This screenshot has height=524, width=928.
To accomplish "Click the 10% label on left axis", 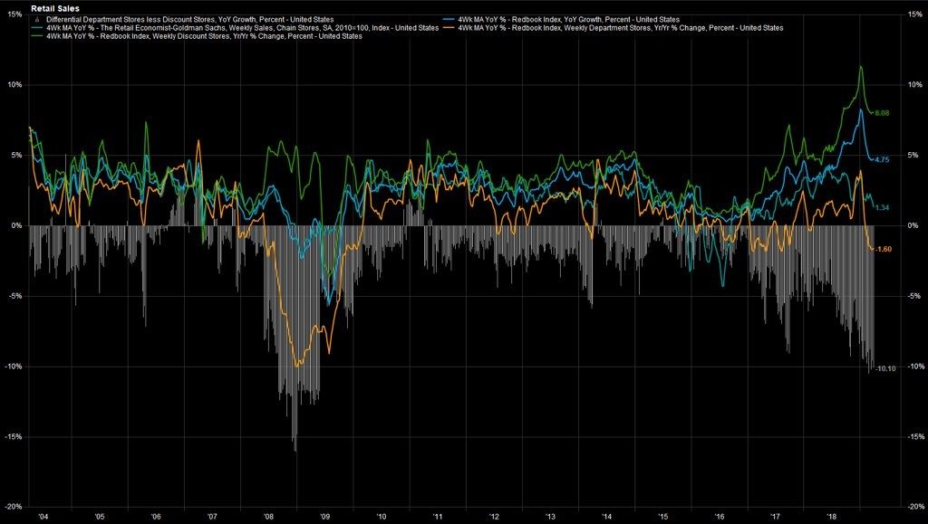I will tap(16, 84).
